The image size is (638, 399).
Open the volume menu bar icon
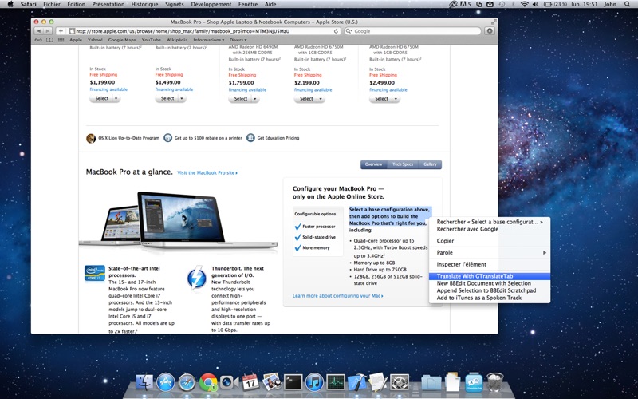click(x=534, y=4)
